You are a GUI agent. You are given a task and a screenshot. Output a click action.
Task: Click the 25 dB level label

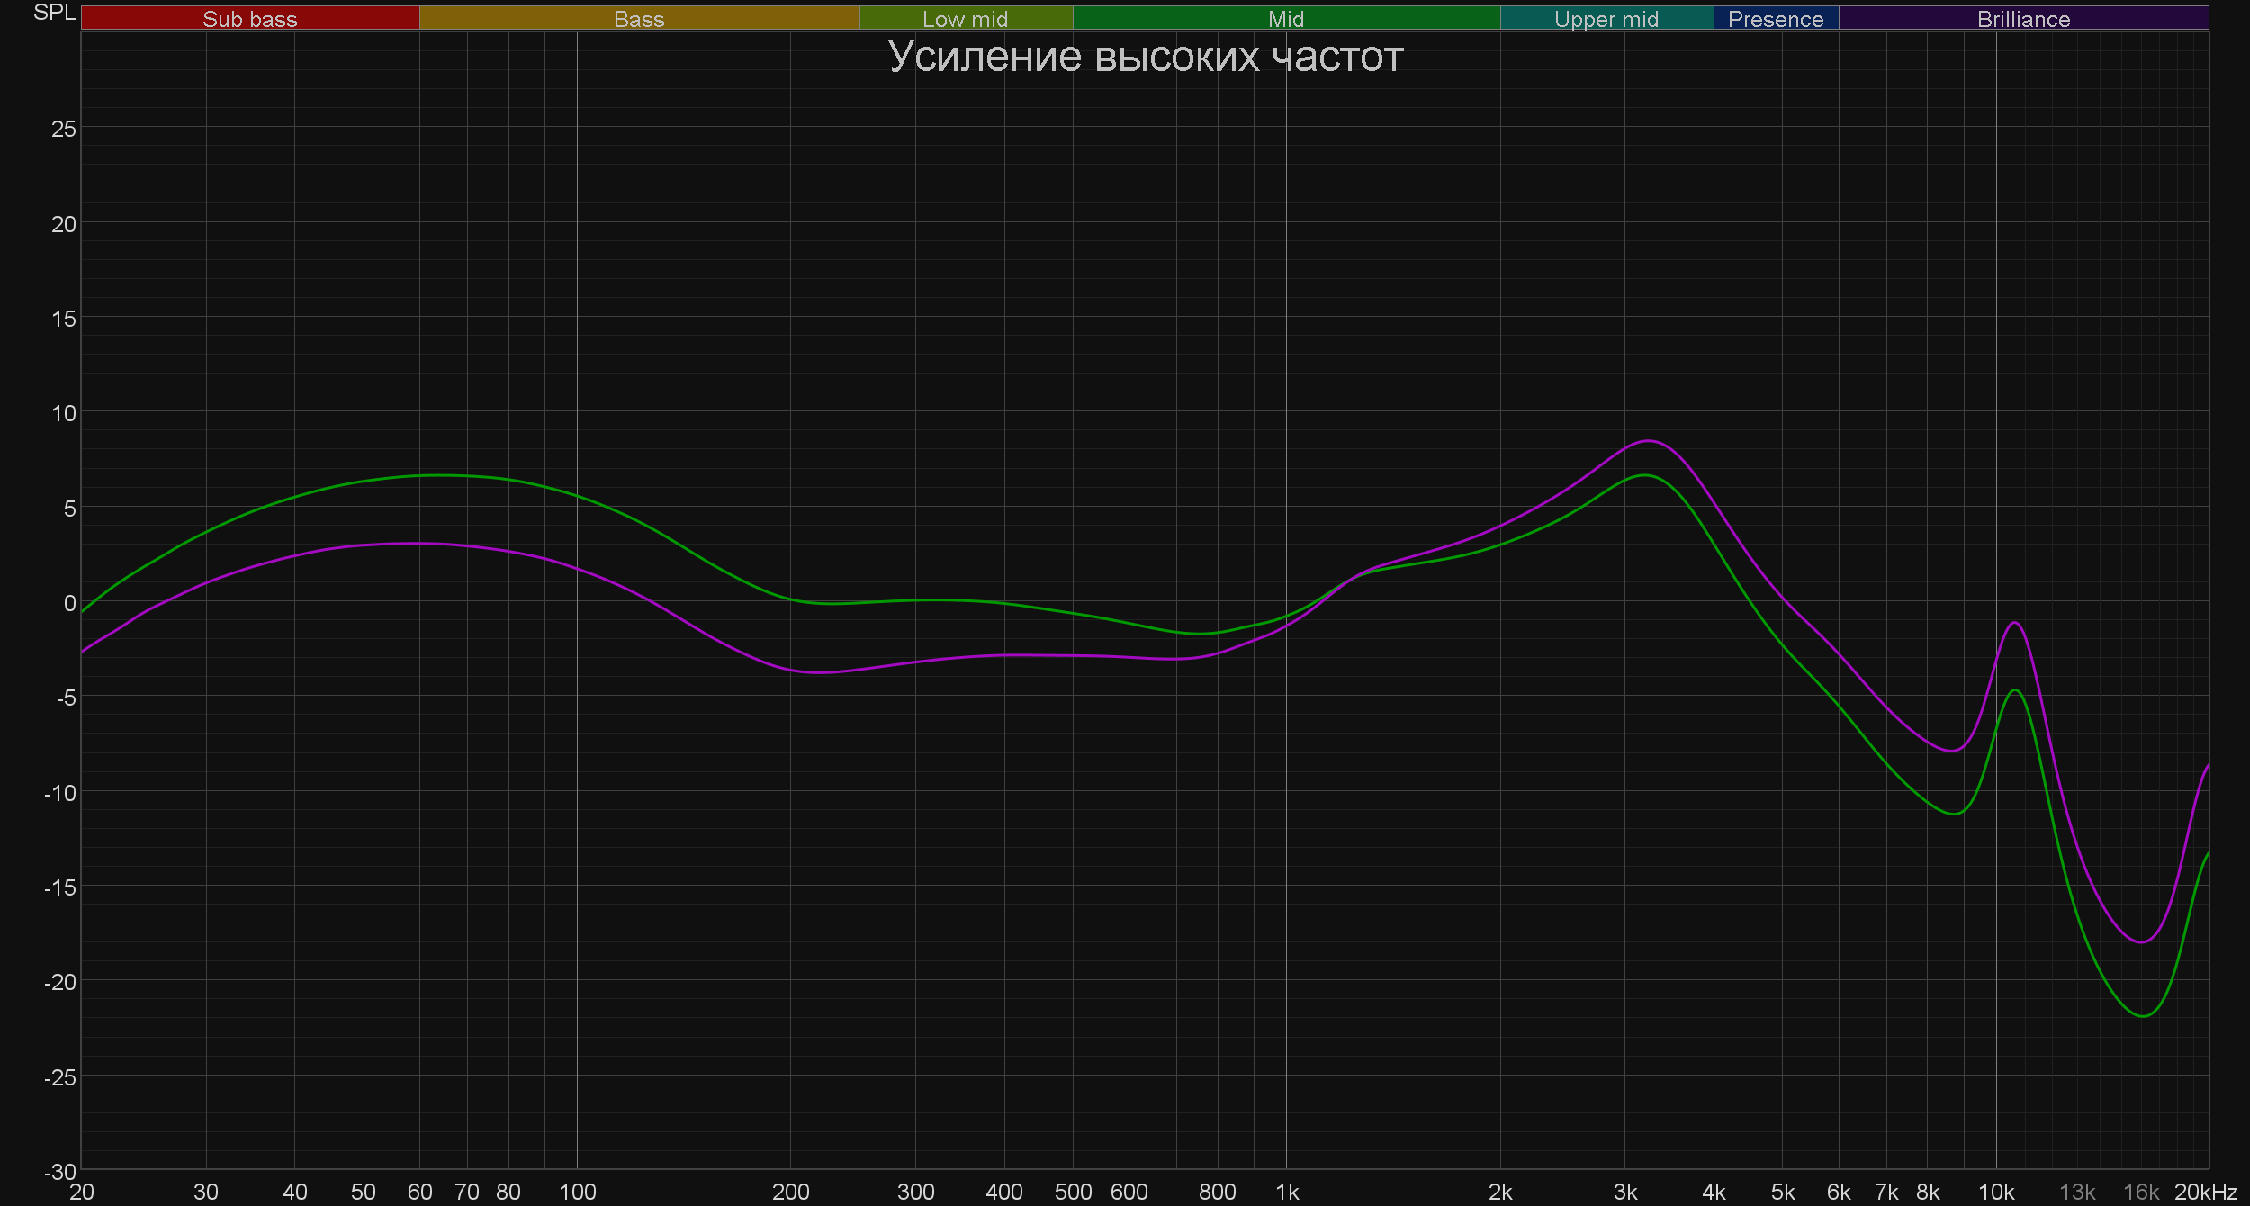(x=64, y=129)
